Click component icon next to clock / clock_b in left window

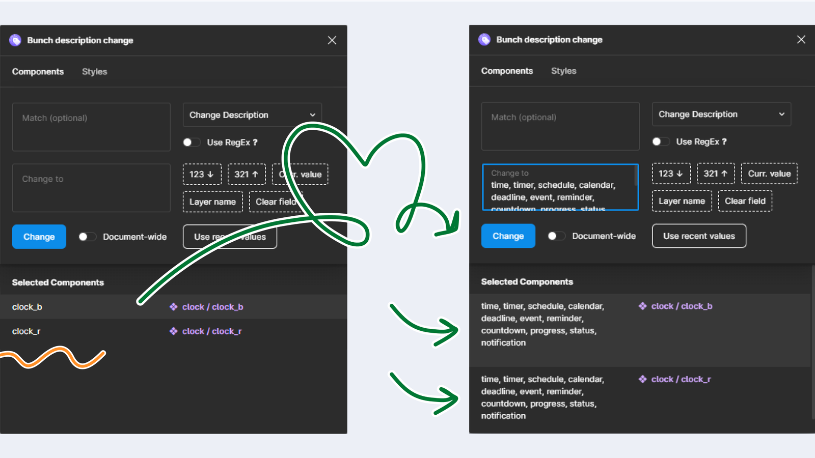174,307
